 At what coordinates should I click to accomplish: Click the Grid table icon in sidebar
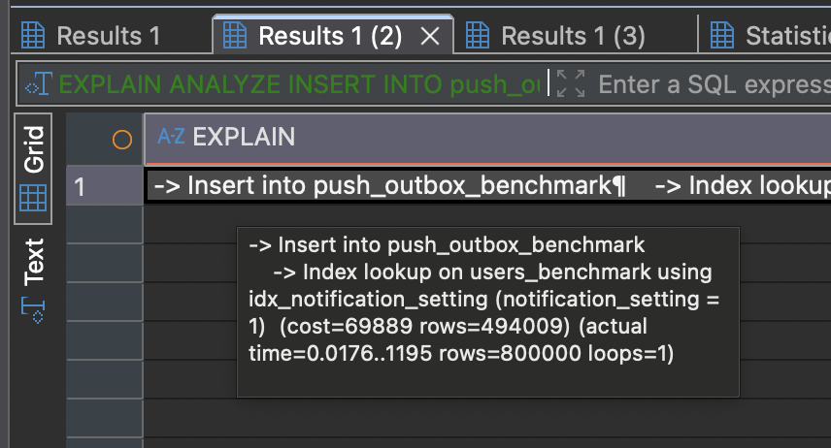(34, 198)
